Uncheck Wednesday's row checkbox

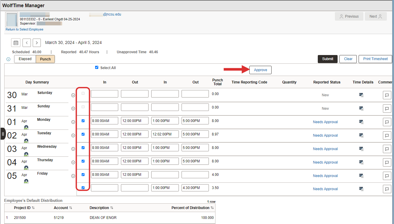(83, 148)
